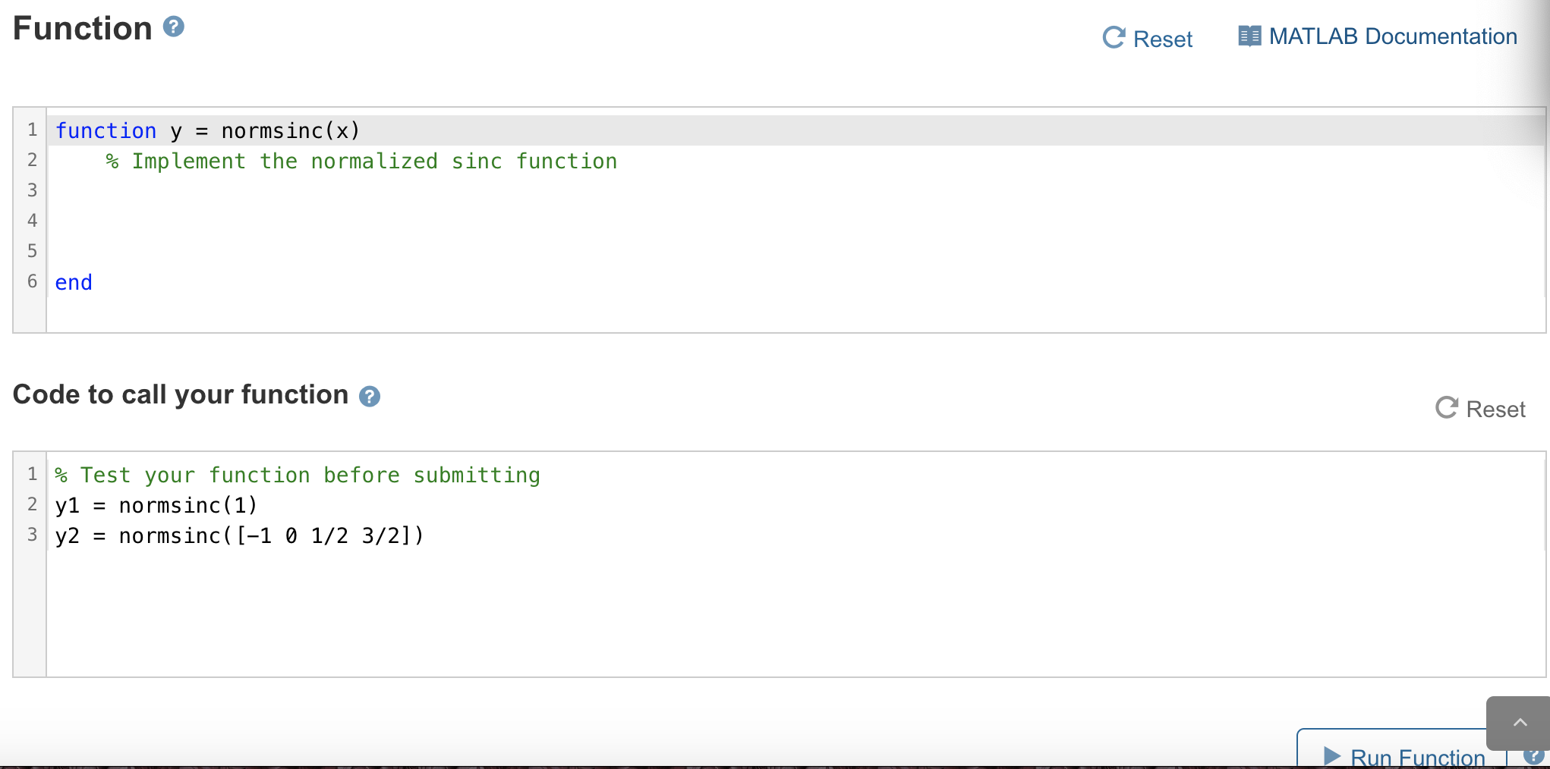This screenshot has width=1550, height=769.
Task: Click the circular Reset arrow icon at top
Action: [1114, 38]
